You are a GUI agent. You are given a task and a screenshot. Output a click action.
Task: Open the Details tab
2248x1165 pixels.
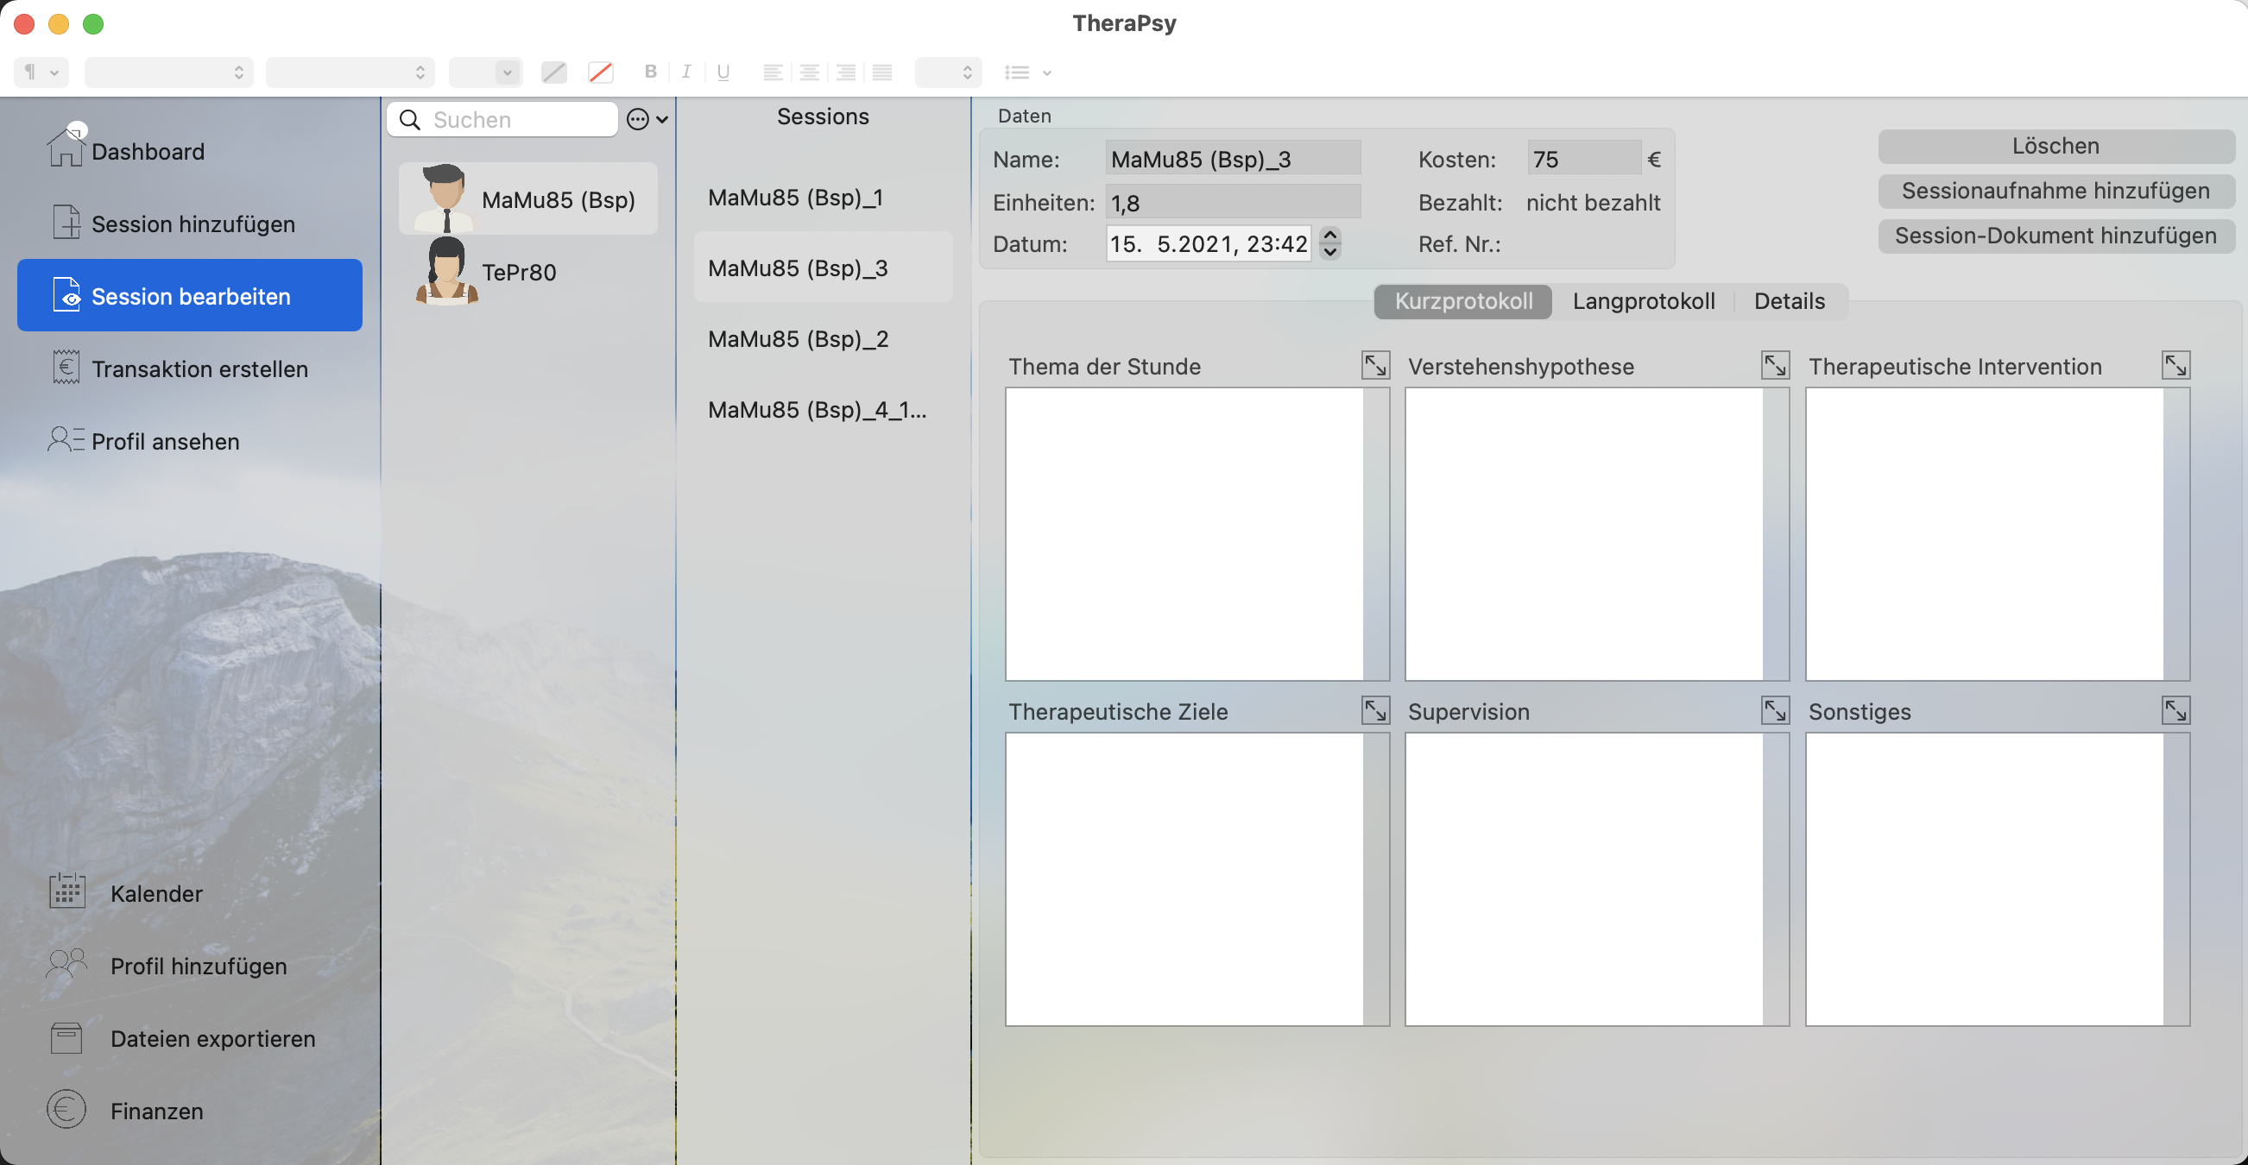1788,301
